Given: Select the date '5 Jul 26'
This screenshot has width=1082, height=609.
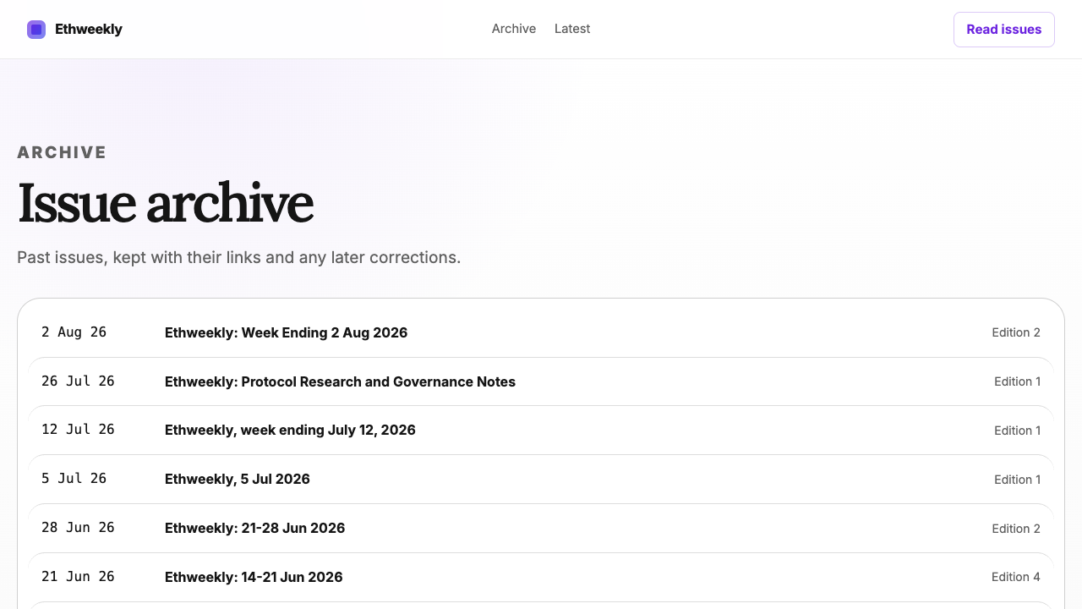Looking at the screenshot, I should 74,479.
